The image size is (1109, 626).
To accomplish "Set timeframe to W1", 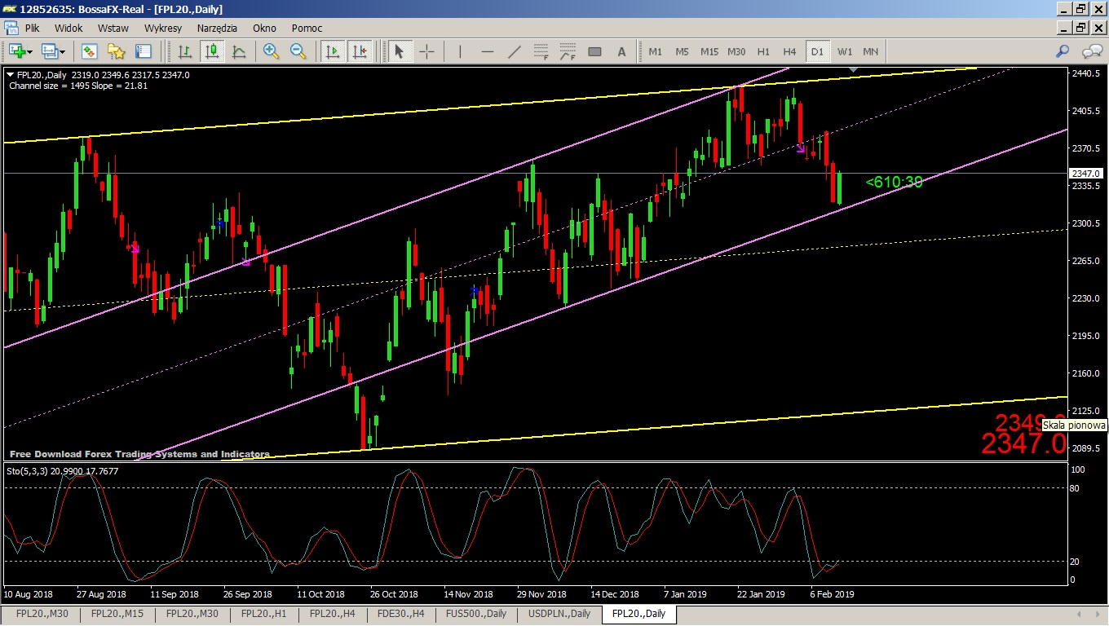I will [x=845, y=51].
